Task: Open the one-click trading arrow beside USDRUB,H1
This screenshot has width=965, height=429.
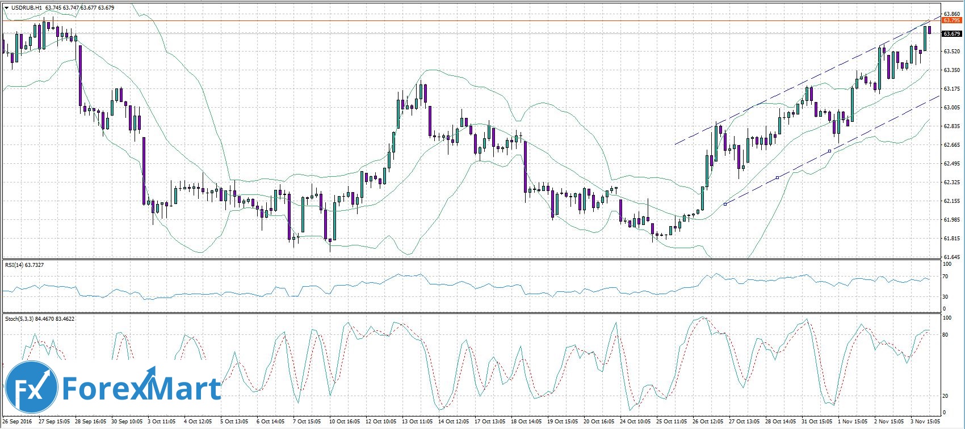Action: click(x=6, y=8)
